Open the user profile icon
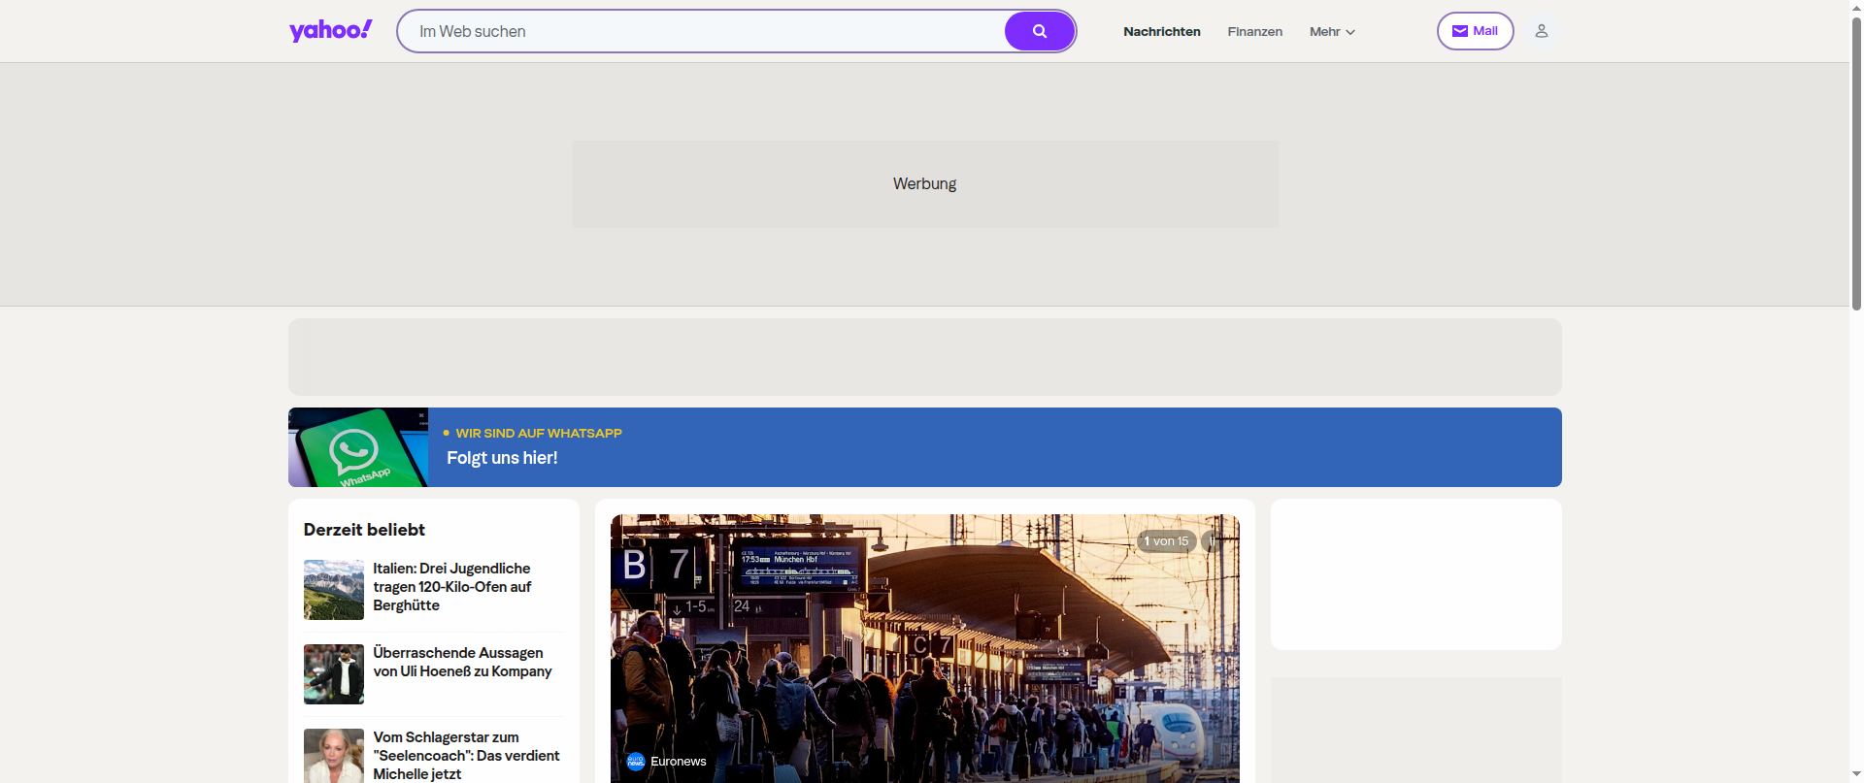The height and width of the screenshot is (783, 1864). pyautogui.click(x=1541, y=31)
